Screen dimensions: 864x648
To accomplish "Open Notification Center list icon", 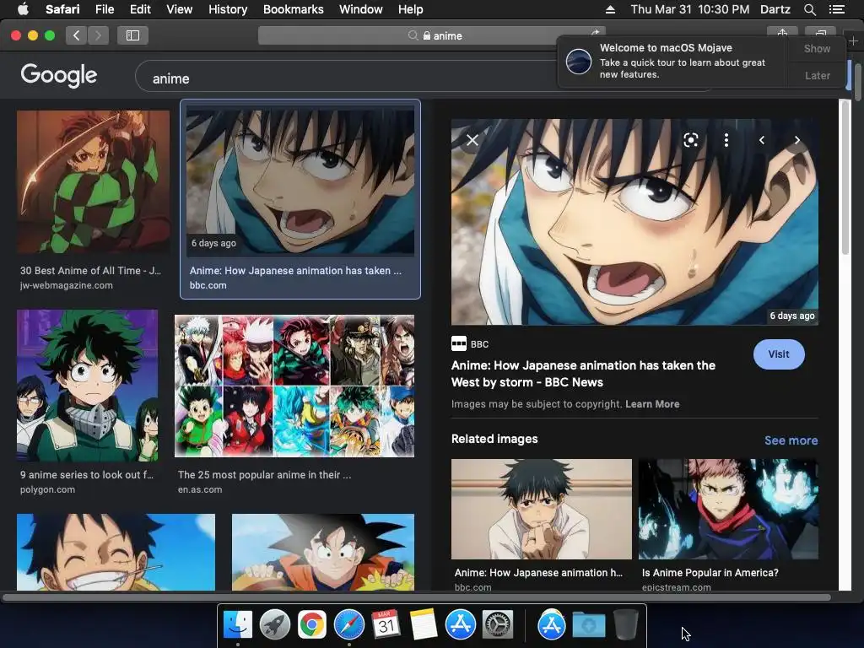I will click(x=836, y=9).
